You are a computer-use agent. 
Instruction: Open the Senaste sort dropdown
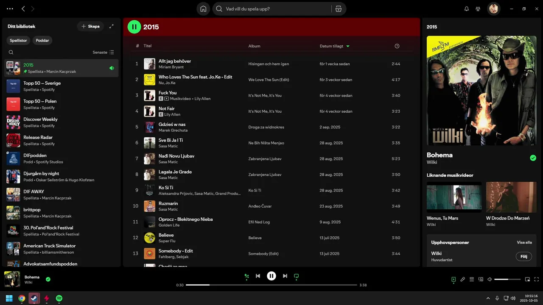pyautogui.click(x=104, y=53)
